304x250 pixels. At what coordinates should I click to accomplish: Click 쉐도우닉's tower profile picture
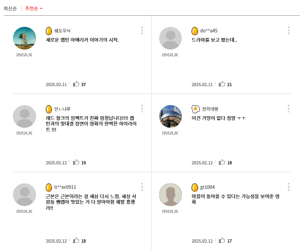click(25, 38)
